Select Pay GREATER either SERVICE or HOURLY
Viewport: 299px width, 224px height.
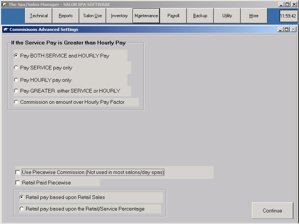click(x=16, y=91)
